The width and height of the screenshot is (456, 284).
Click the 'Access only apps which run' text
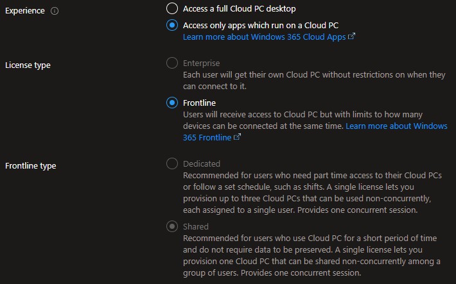tap(260, 25)
